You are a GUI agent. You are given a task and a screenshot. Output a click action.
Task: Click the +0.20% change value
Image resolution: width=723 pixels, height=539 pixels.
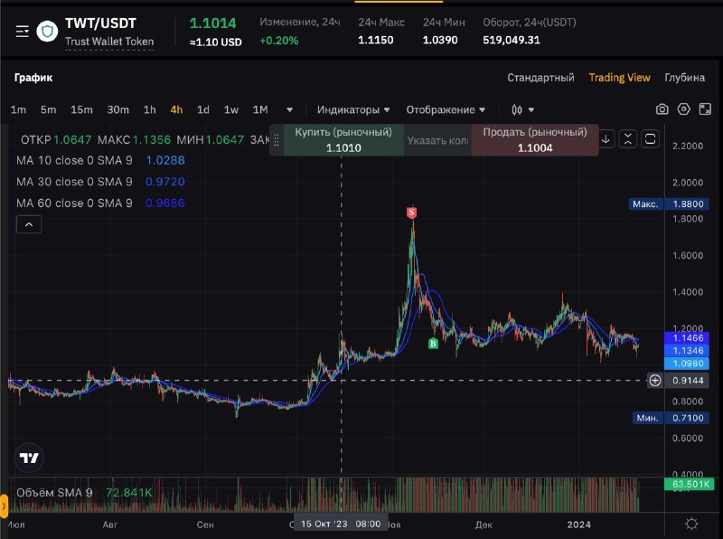(279, 41)
